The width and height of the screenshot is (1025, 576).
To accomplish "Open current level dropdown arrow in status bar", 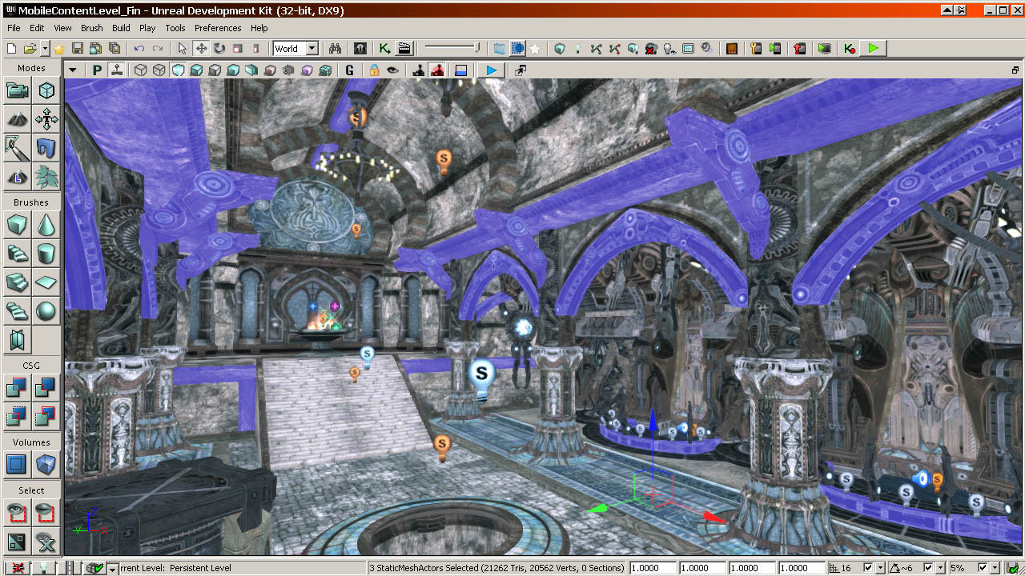I will coord(113,569).
